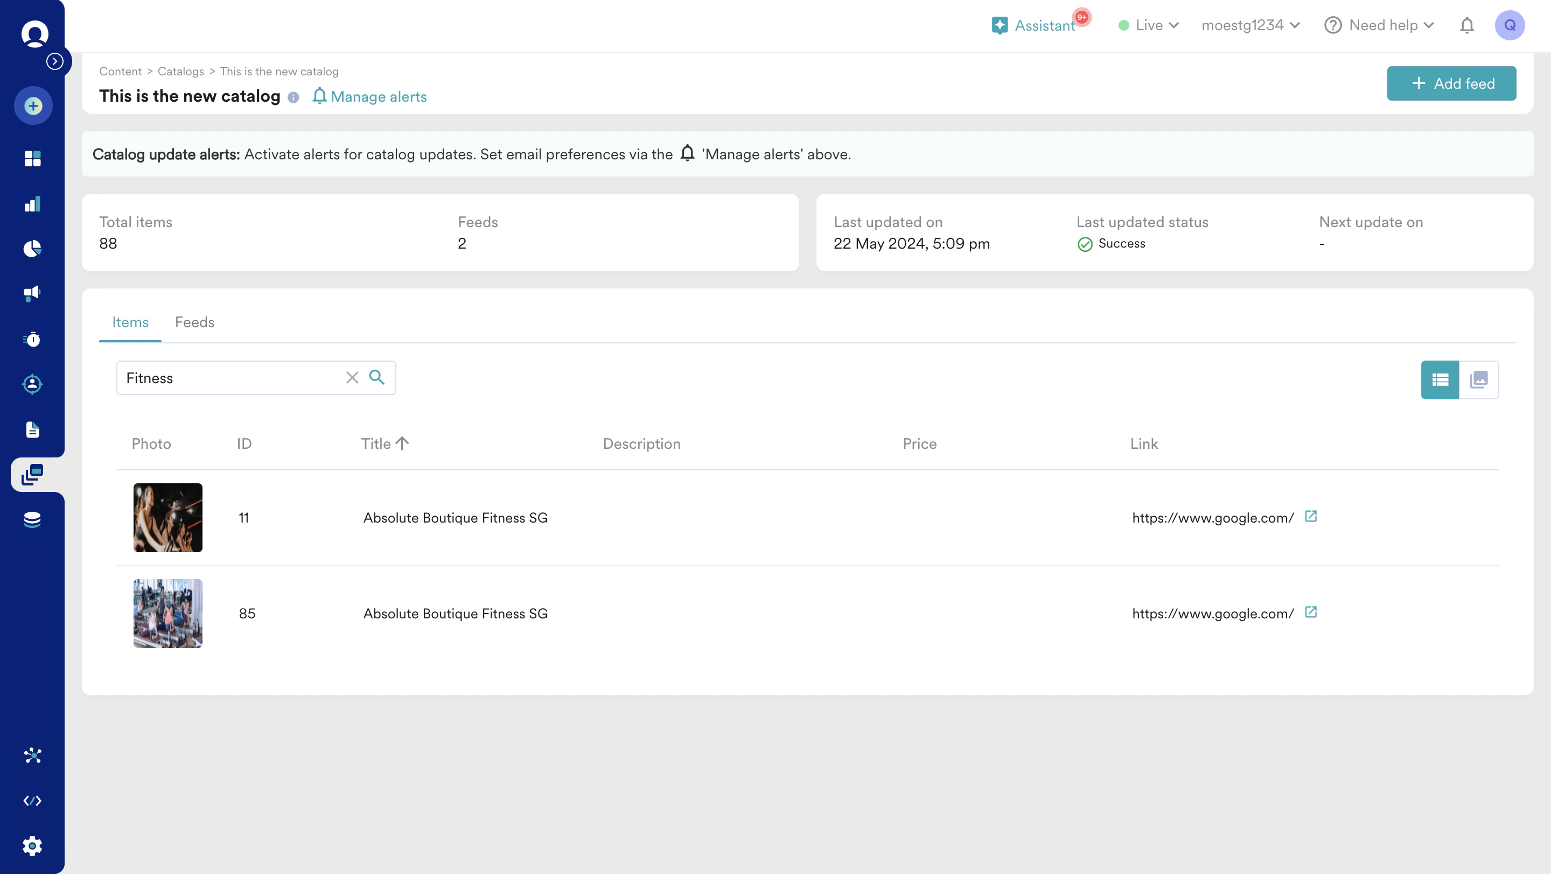Image resolution: width=1551 pixels, height=874 pixels.
Task: Expand the Need help menu
Action: click(1379, 25)
